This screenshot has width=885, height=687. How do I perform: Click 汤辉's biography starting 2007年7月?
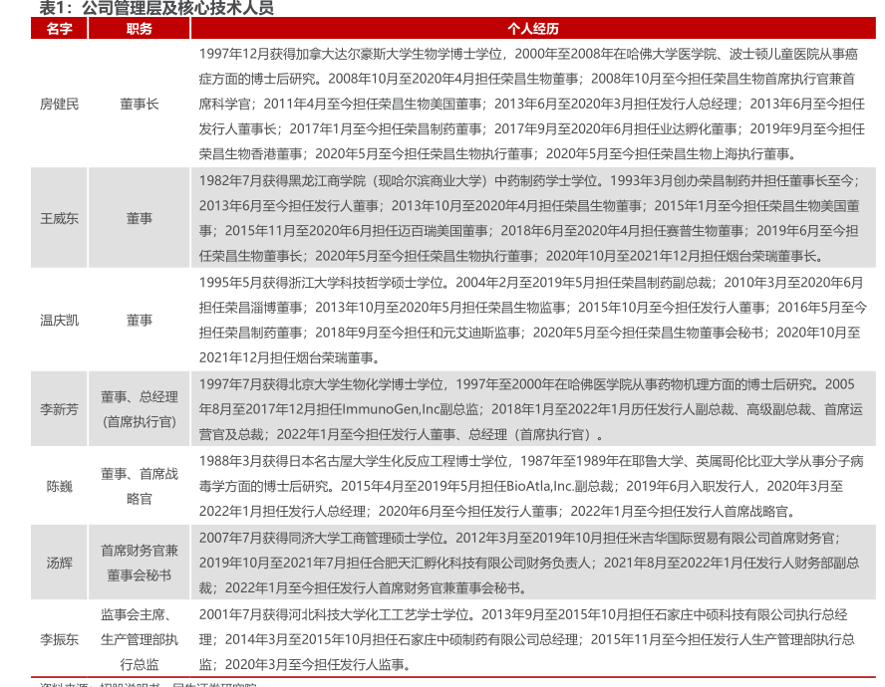pos(529,563)
